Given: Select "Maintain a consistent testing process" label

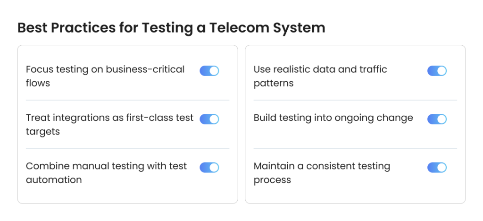Looking at the screenshot, I should pyautogui.click(x=322, y=173).
